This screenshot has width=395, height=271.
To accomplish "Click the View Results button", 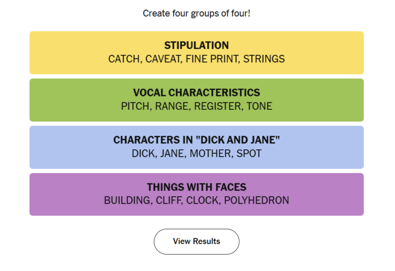I will point(197,241).
